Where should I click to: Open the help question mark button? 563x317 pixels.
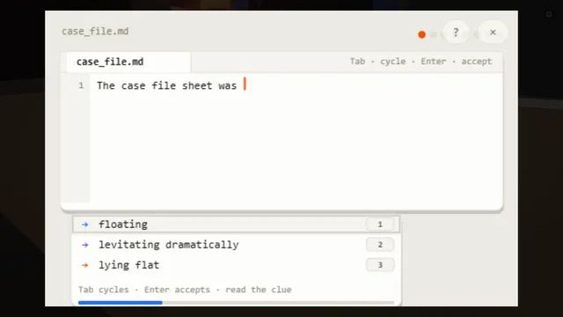(456, 33)
